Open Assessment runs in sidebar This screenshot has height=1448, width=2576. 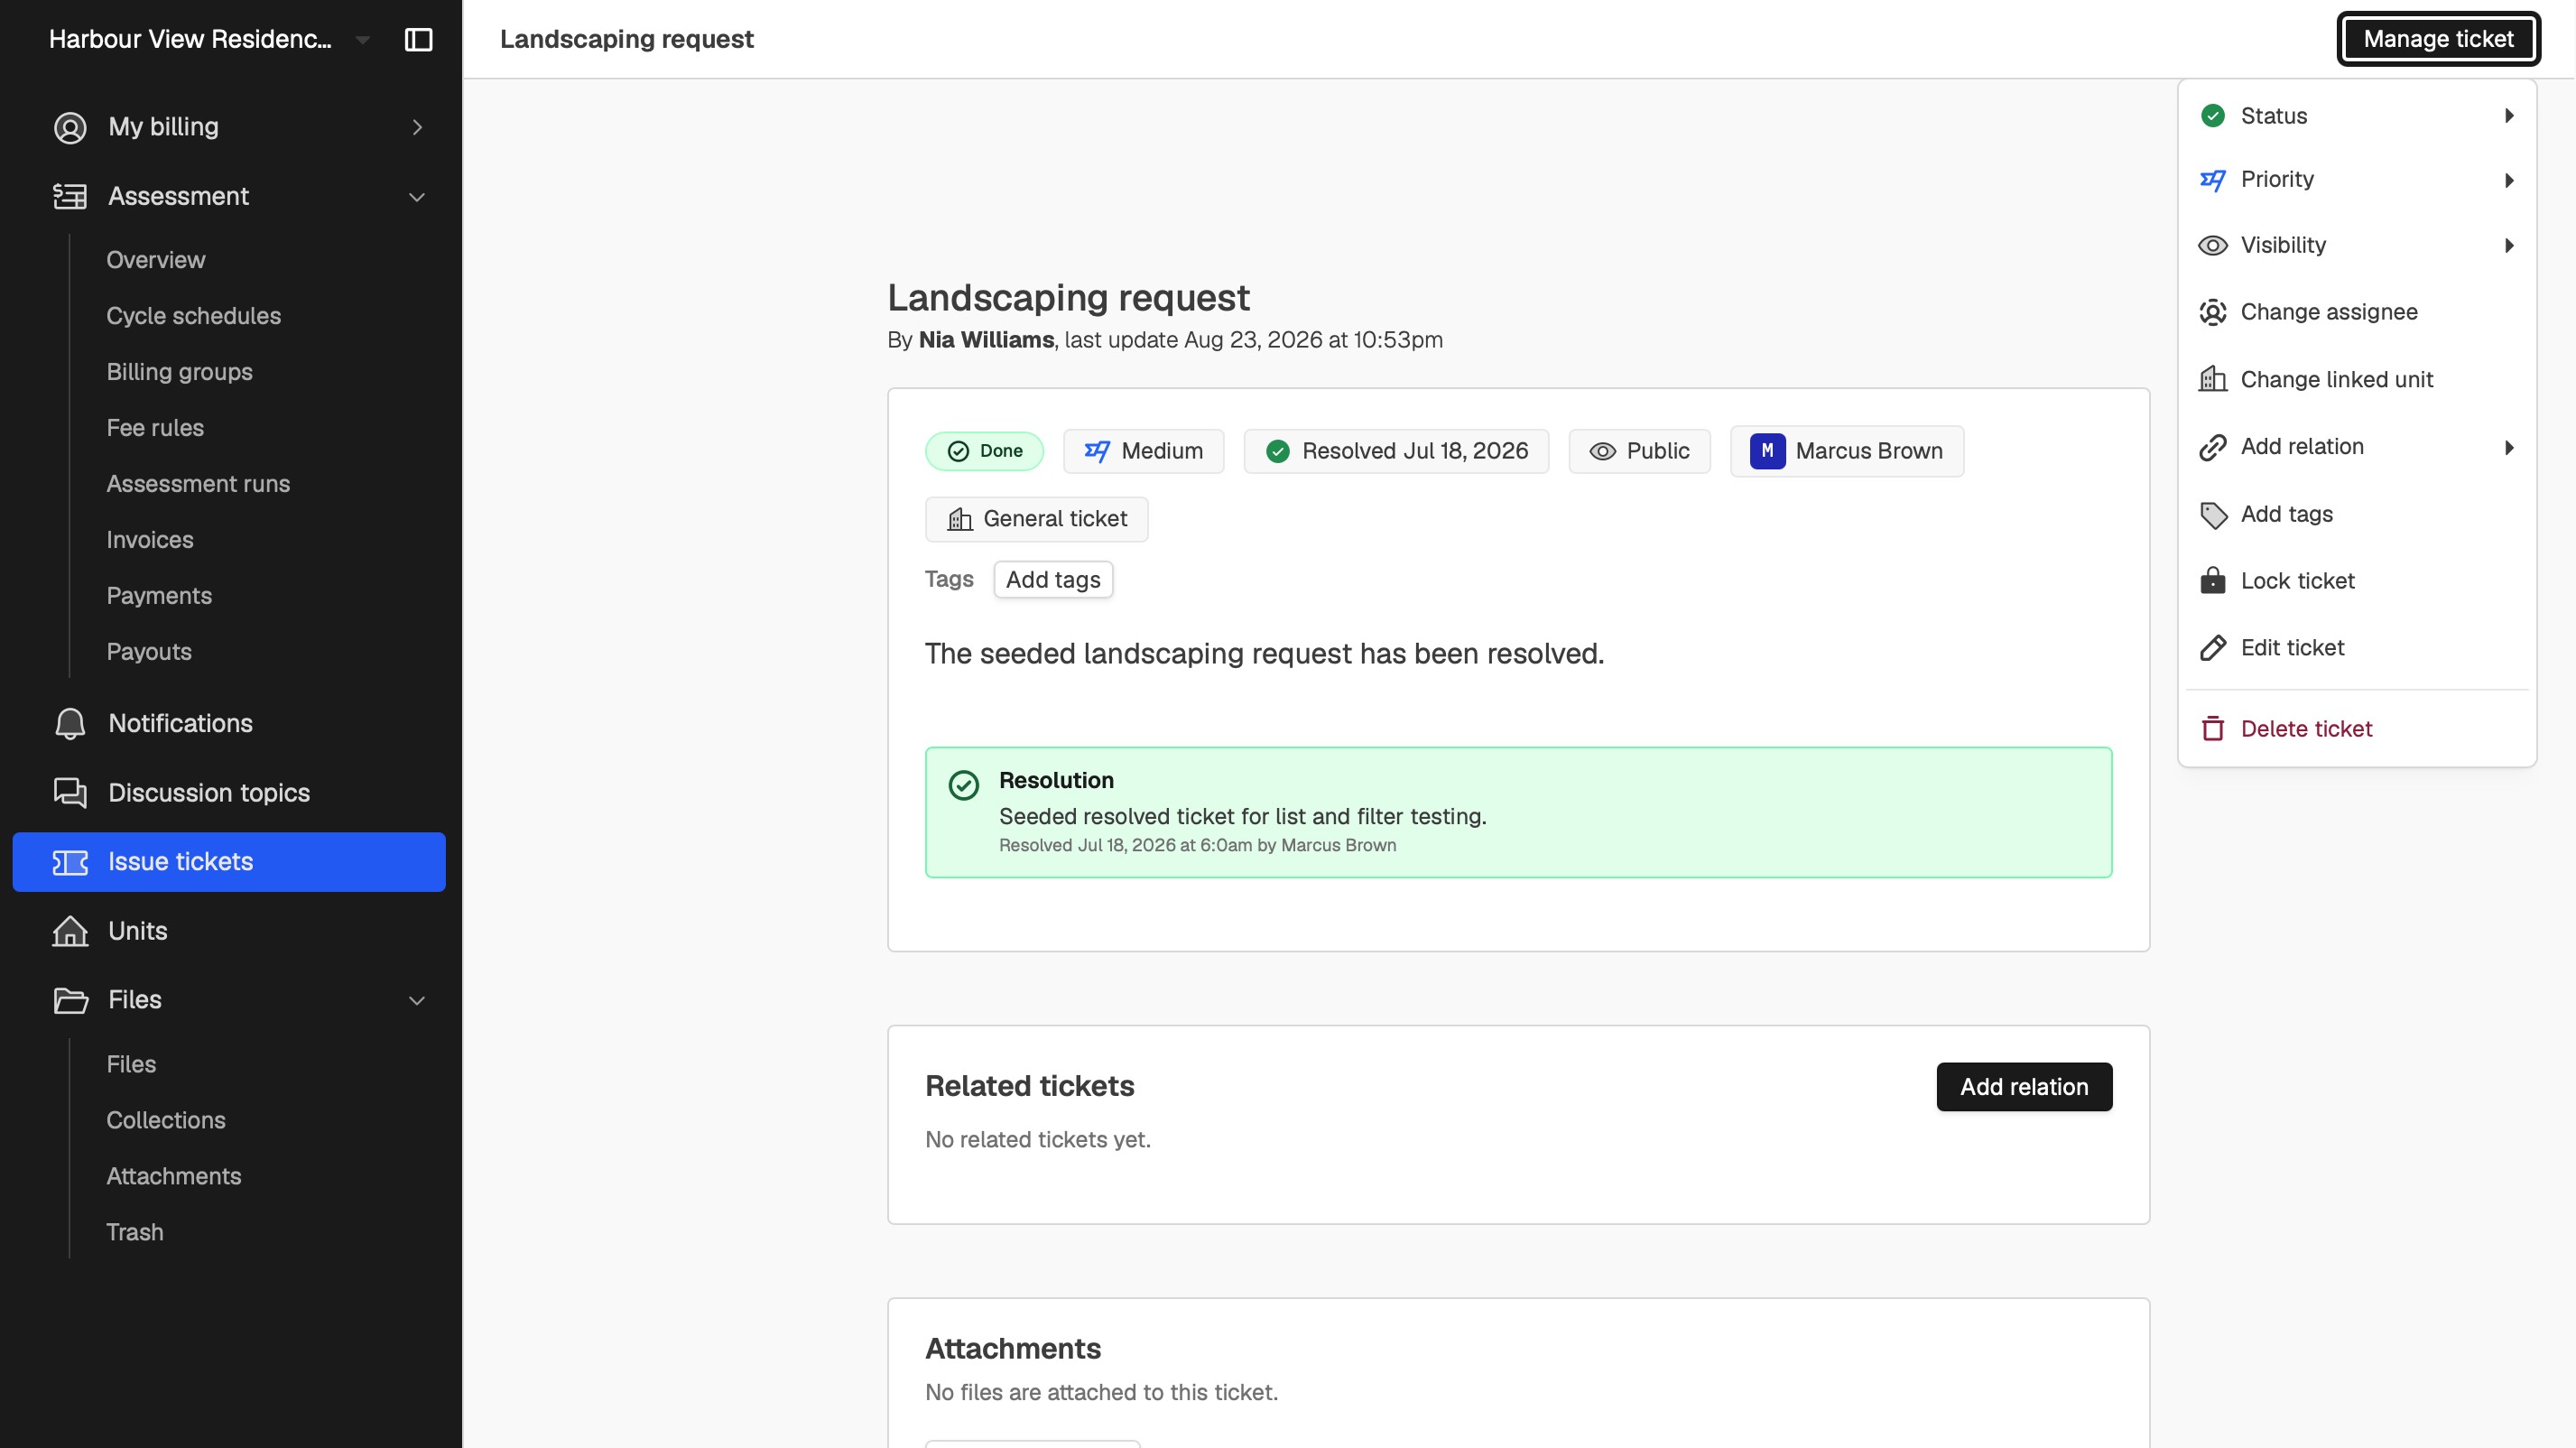[x=198, y=484]
